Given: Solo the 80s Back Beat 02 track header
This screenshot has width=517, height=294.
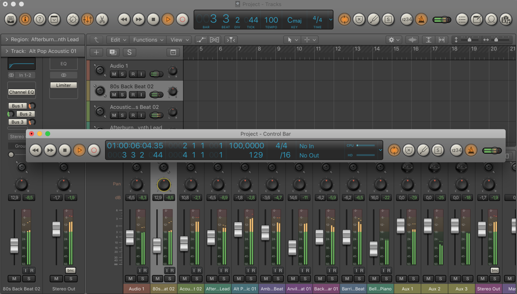Looking at the screenshot, I should click(x=122, y=95).
